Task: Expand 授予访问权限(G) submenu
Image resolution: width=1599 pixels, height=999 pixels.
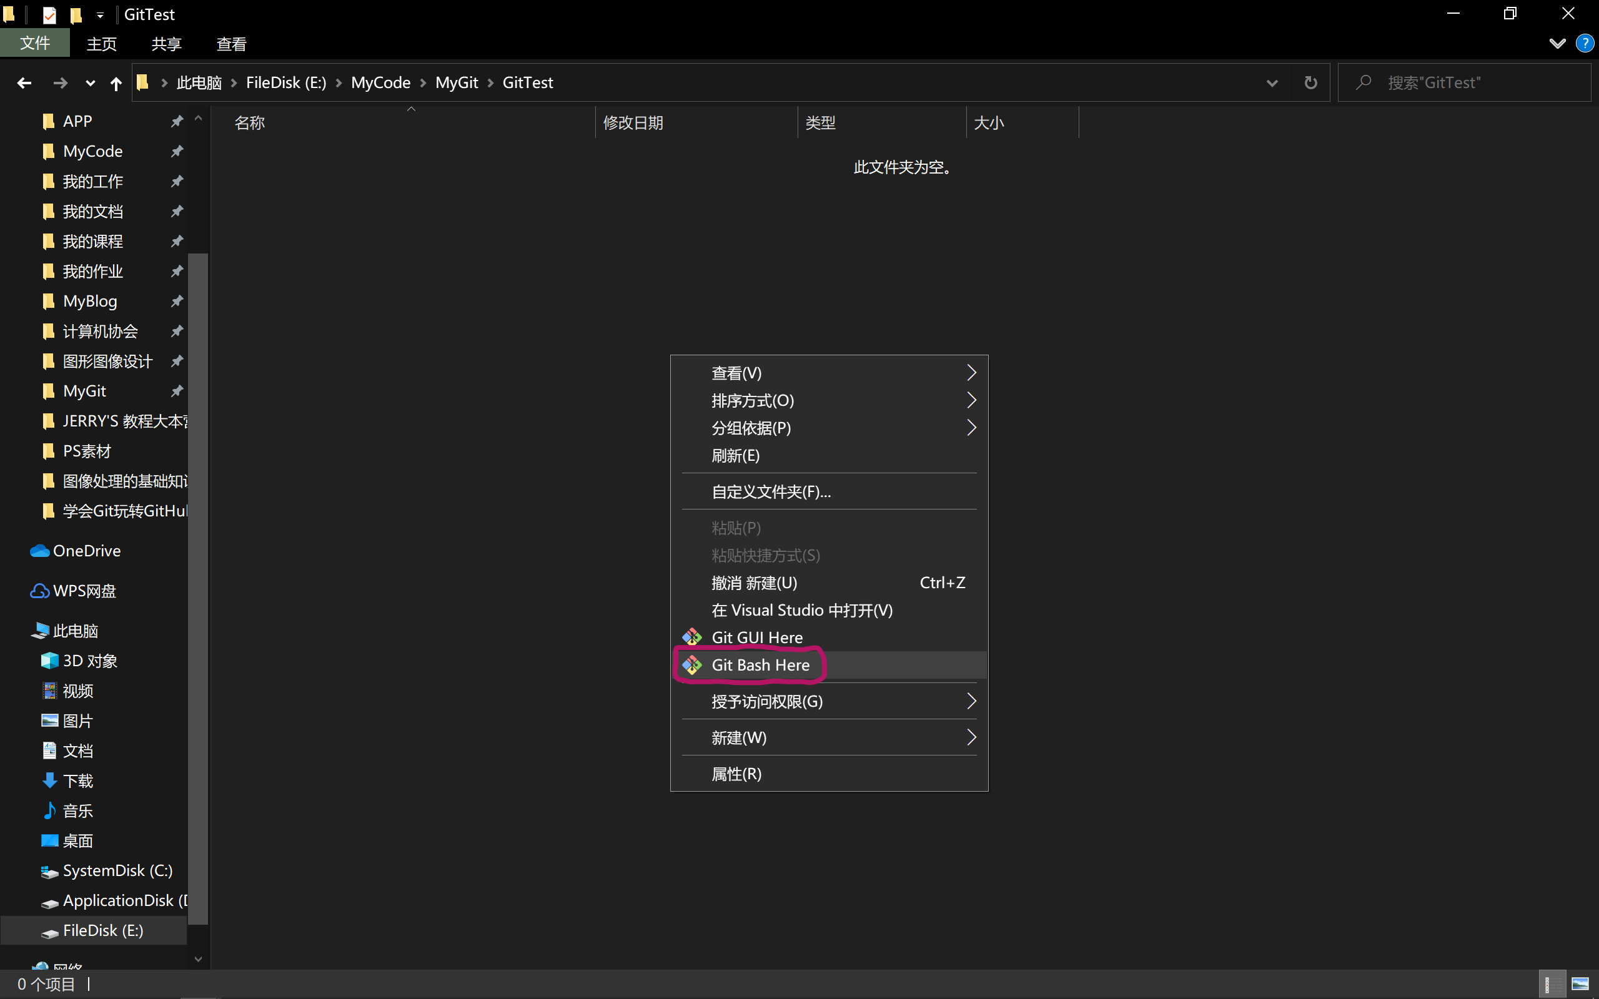Action: point(971,701)
